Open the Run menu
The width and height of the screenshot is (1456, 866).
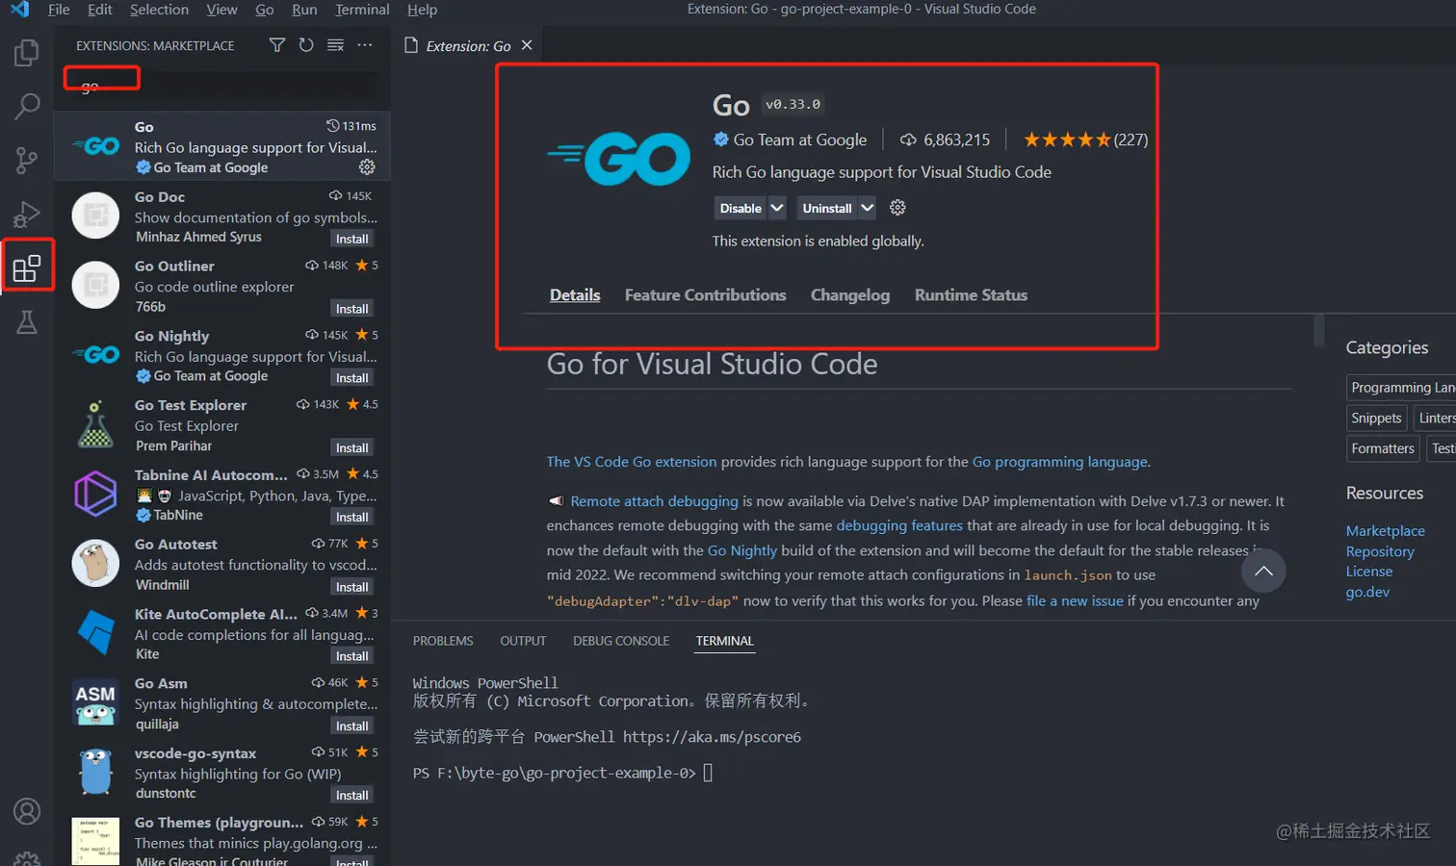304,10
